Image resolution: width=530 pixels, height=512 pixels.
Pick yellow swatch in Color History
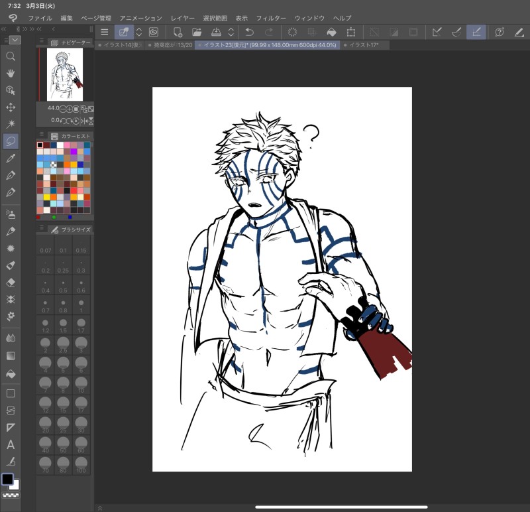pos(46,197)
